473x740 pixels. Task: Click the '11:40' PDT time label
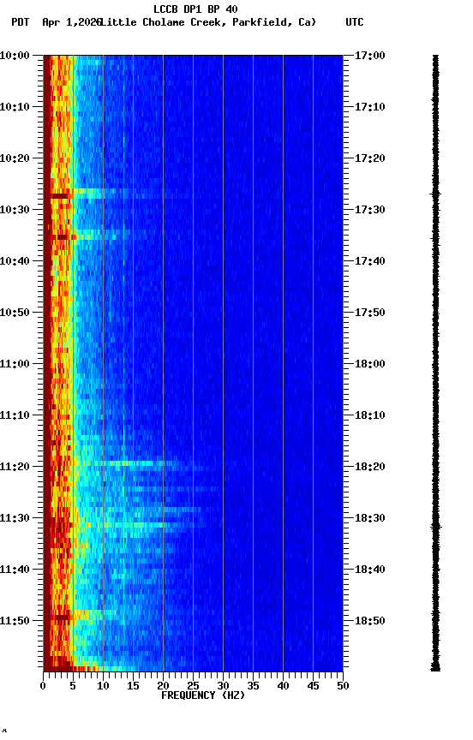click(15, 570)
